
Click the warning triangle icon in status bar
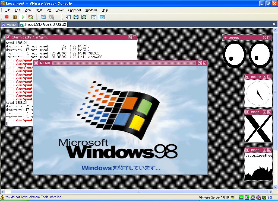(2, 197)
